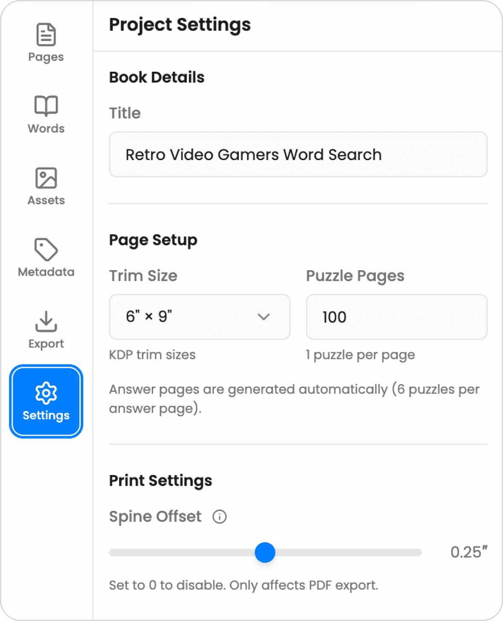Switch to the Settings section
The height and width of the screenshot is (621, 503).
pos(46,401)
